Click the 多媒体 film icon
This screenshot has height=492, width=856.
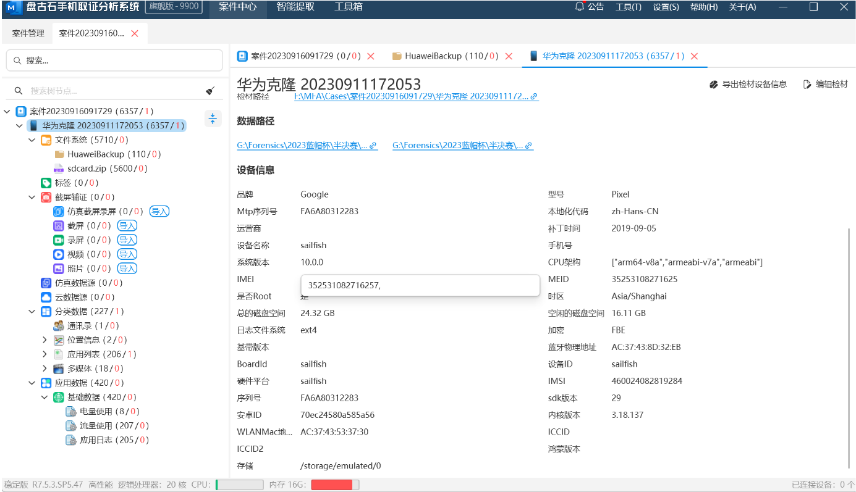[59, 369]
